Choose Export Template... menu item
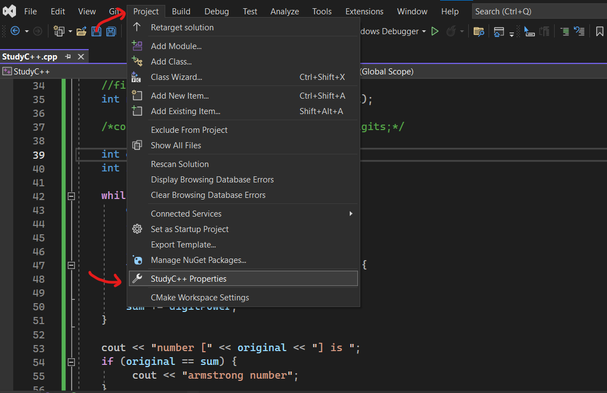 243,245
